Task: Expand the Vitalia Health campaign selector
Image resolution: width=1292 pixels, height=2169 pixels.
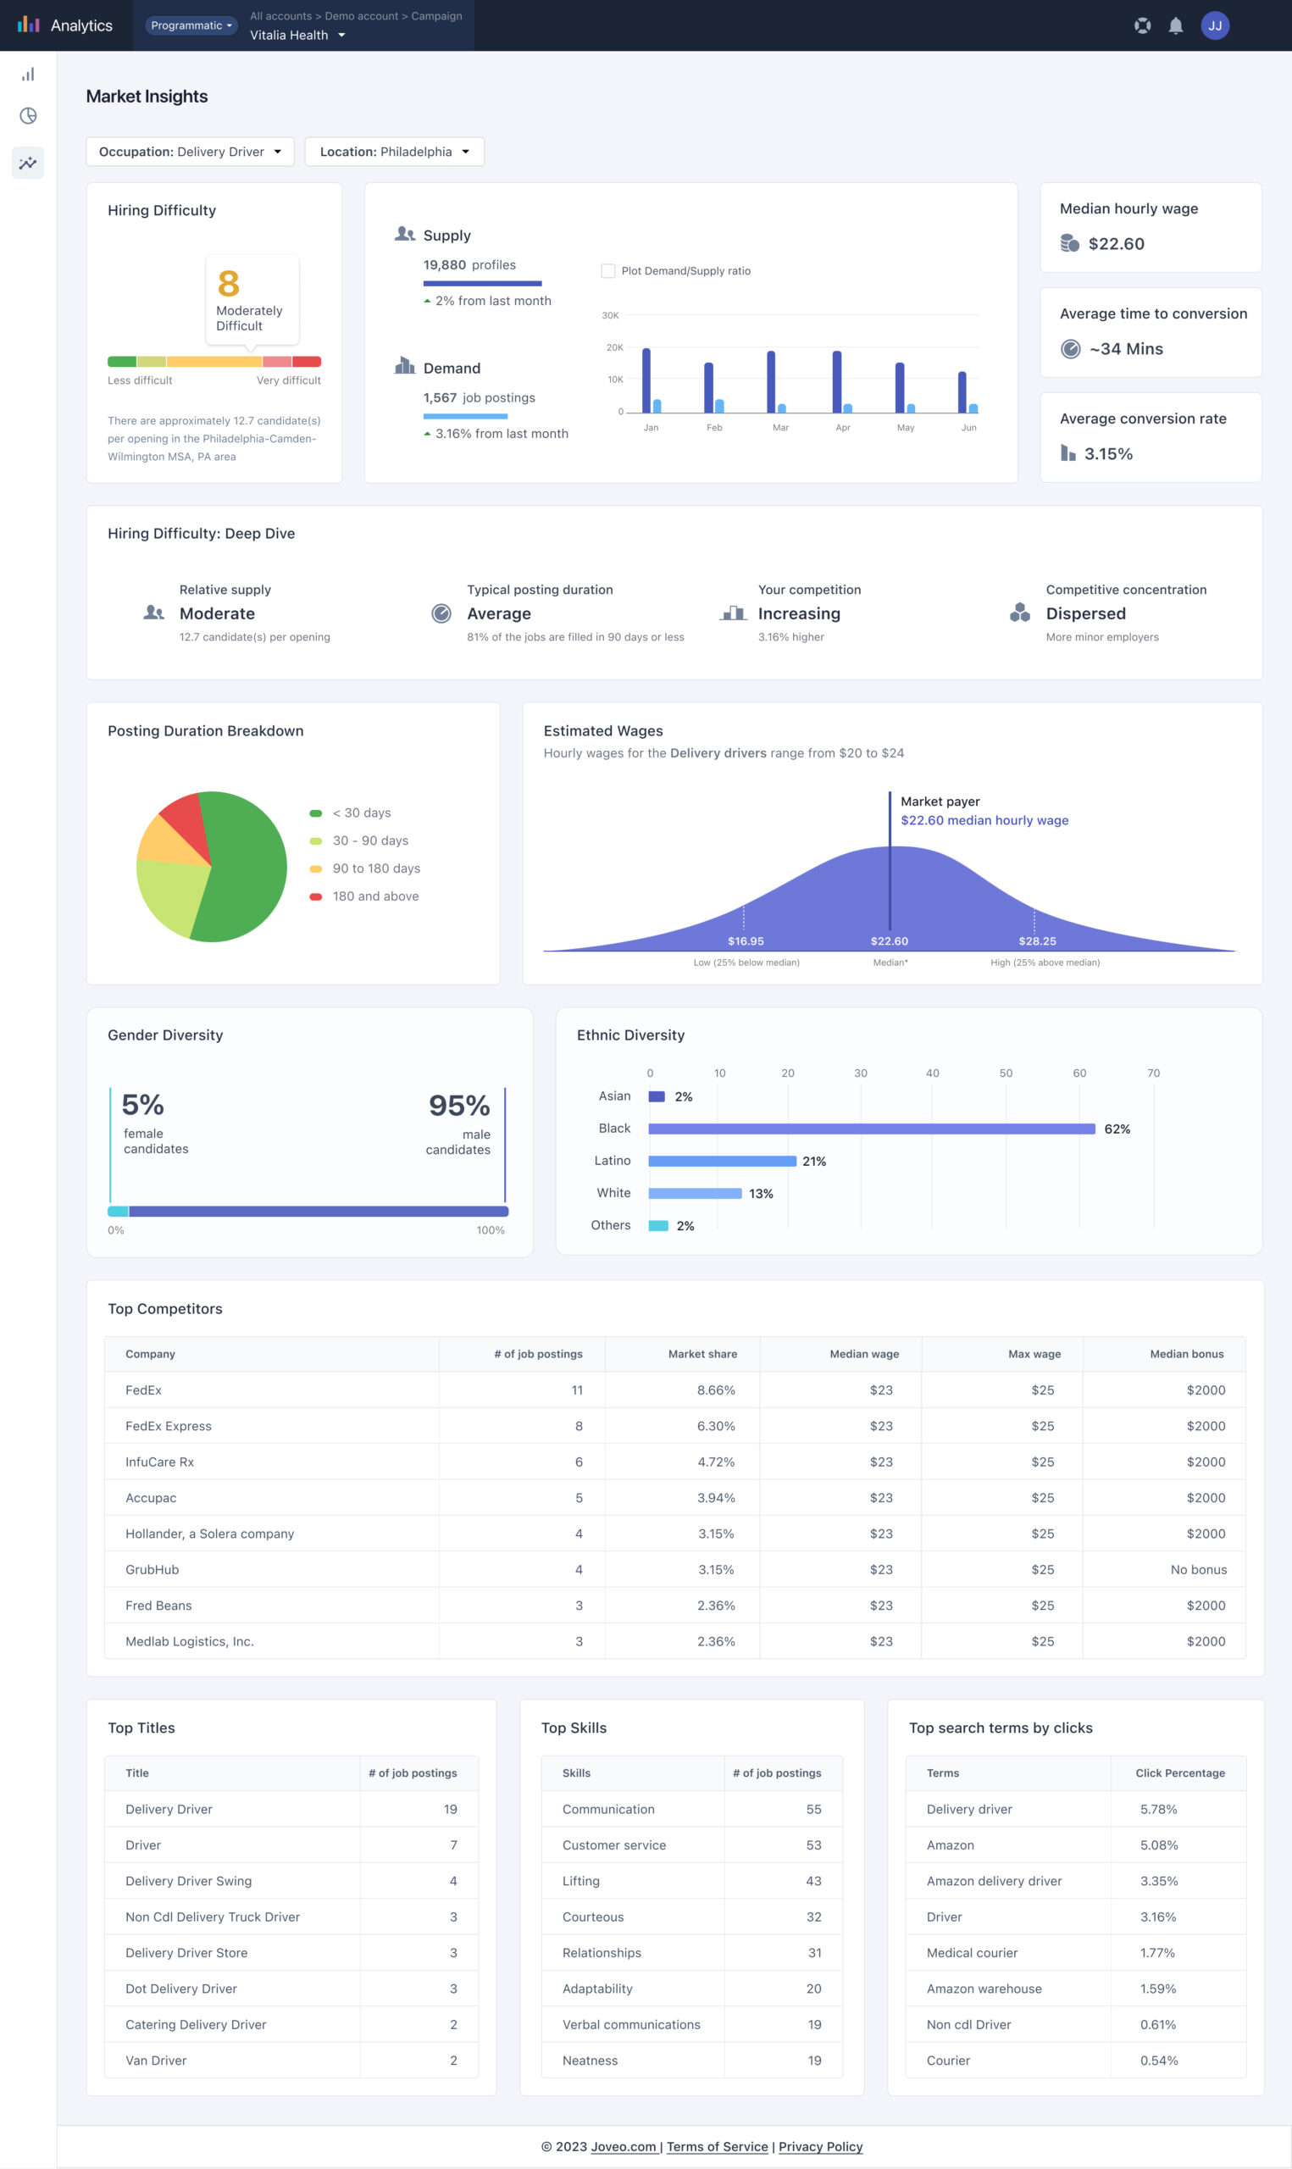Action: click(297, 36)
